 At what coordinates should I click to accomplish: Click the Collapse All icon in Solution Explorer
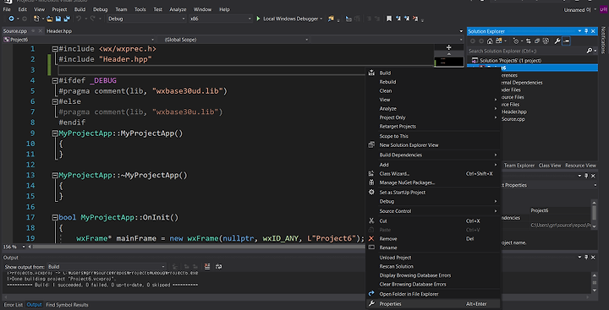[x=537, y=41]
